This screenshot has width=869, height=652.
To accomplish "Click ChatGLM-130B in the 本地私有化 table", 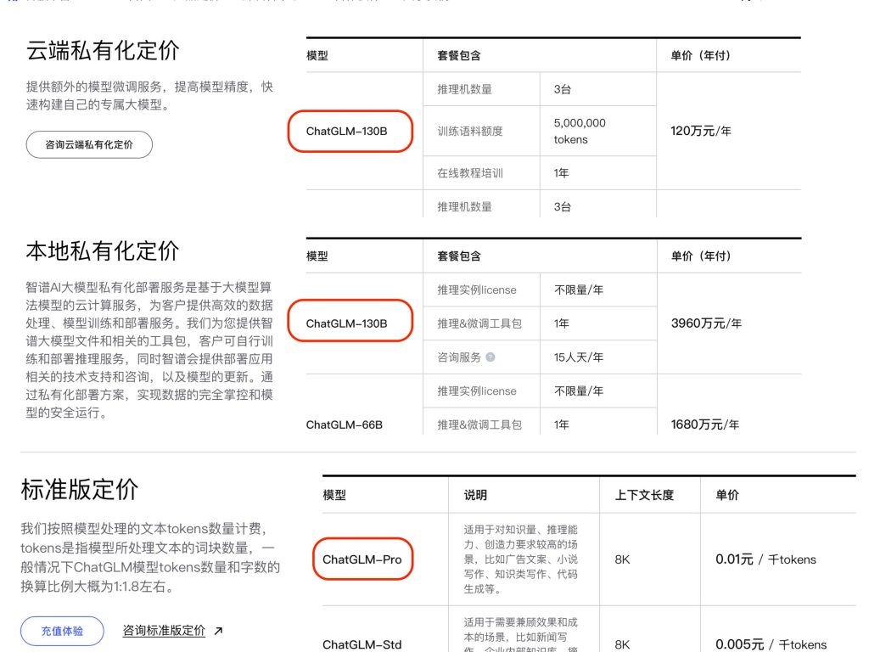I will click(347, 323).
